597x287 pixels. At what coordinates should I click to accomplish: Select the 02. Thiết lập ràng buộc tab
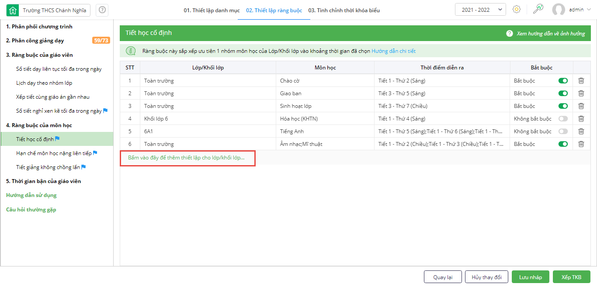click(274, 10)
